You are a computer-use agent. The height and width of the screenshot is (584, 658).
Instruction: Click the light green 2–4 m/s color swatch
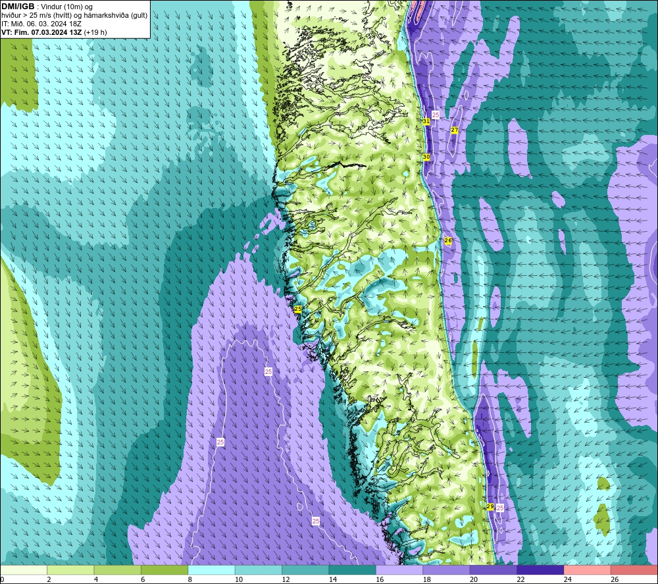[x=70, y=570]
